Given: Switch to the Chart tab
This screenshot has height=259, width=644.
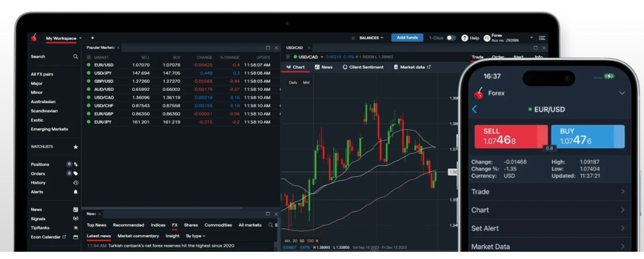Looking at the screenshot, I should (x=296, y=67).
